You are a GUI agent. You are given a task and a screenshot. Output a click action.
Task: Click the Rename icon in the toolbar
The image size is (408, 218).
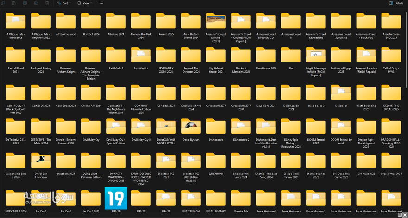(x=25, y=3)
